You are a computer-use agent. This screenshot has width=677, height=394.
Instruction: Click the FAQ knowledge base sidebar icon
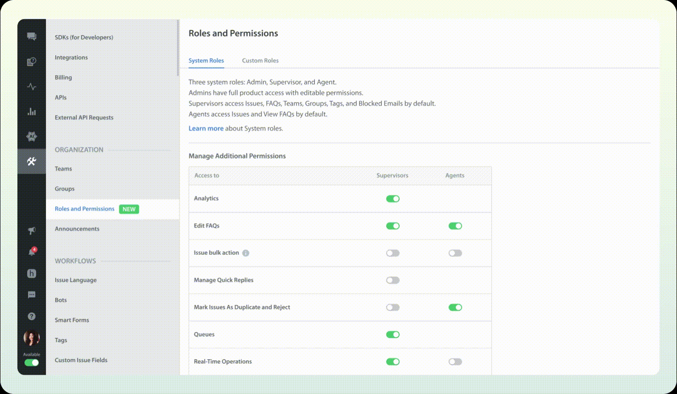31,62
